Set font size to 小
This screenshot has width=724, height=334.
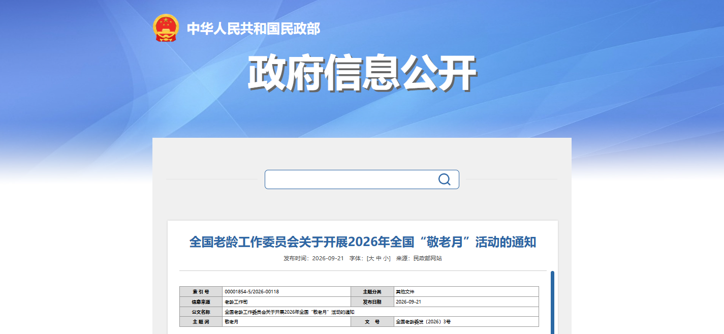(x=386, y=259)
